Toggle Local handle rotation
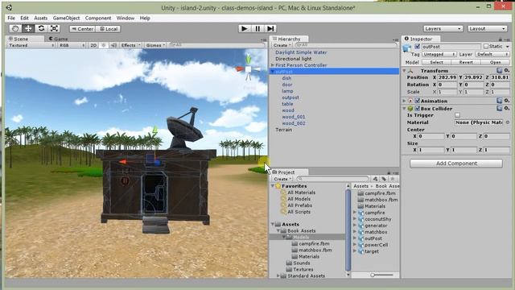 pos(108,29)
